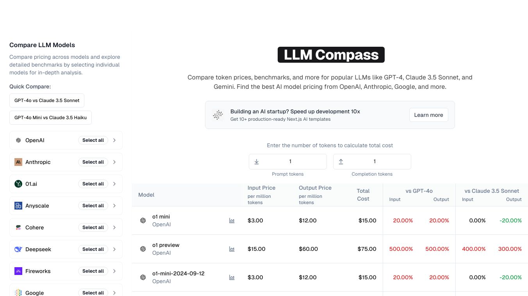528x296 pixels.
Task: Click the Fireworks purple logo icon
Action: 18,271
